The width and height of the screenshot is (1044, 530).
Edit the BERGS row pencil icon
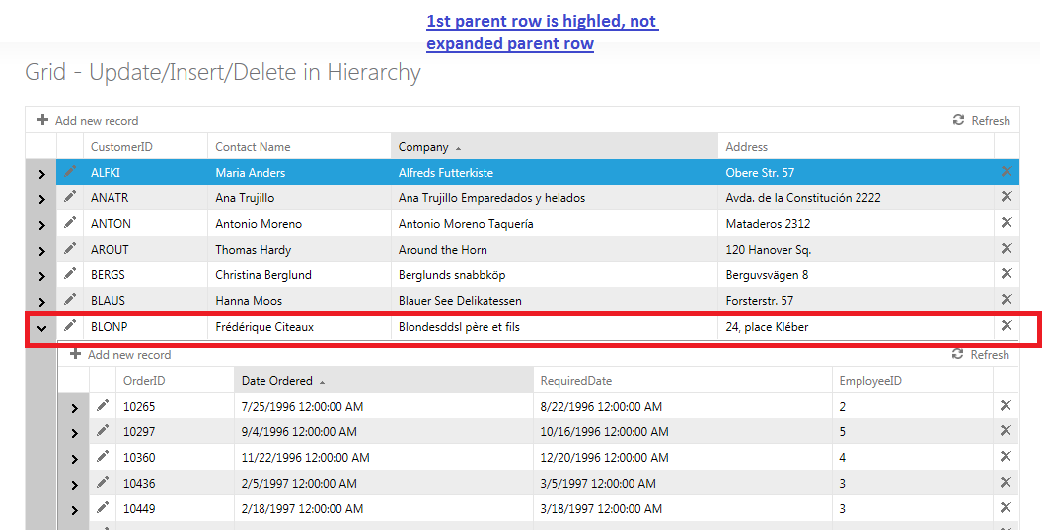point(70,273)
